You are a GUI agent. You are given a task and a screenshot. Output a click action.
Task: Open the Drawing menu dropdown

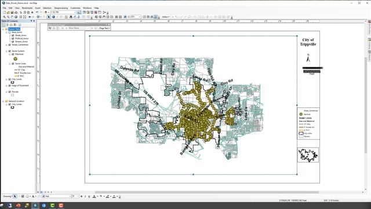pos(8,196)
